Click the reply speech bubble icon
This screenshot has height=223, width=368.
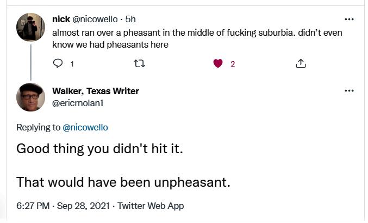58,64
